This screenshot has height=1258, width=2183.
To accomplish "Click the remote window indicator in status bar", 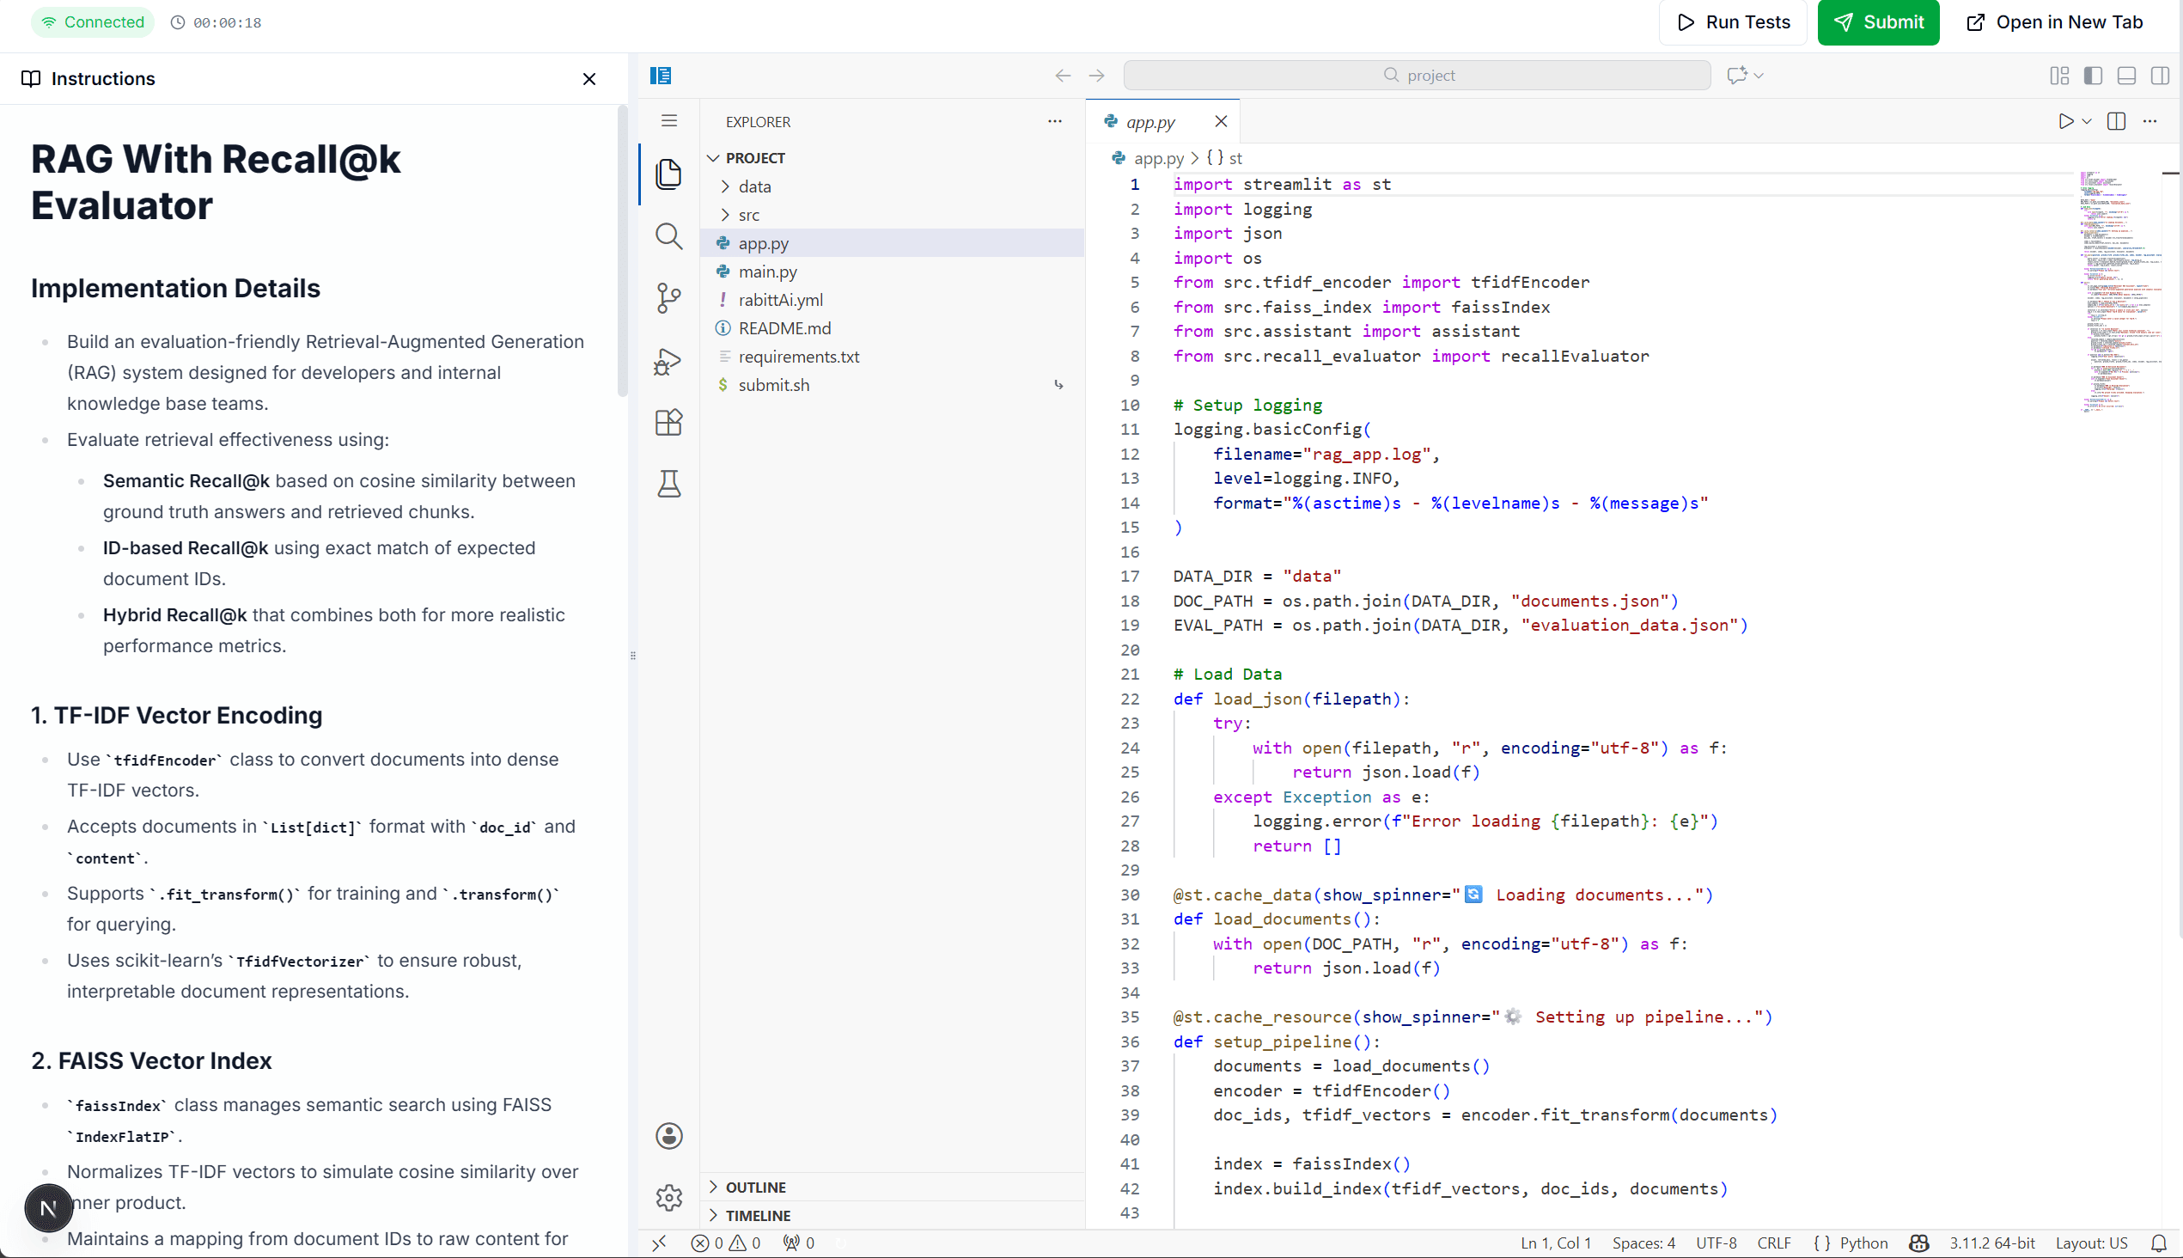I will point(660,1243).
